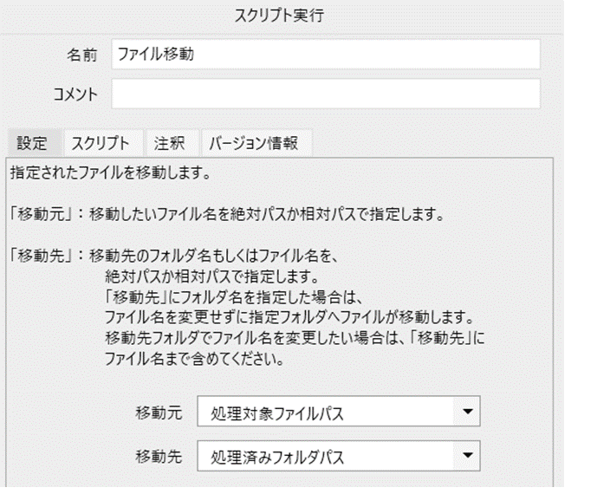Click the コメント label
The width and height of the screenshot is (610, 494).
(x=75, y=94)
